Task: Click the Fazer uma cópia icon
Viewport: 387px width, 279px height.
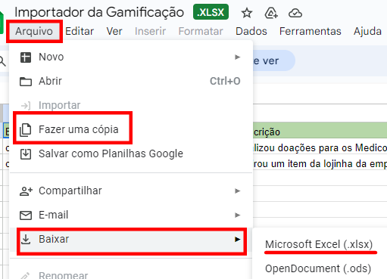Action: point(26,130)
